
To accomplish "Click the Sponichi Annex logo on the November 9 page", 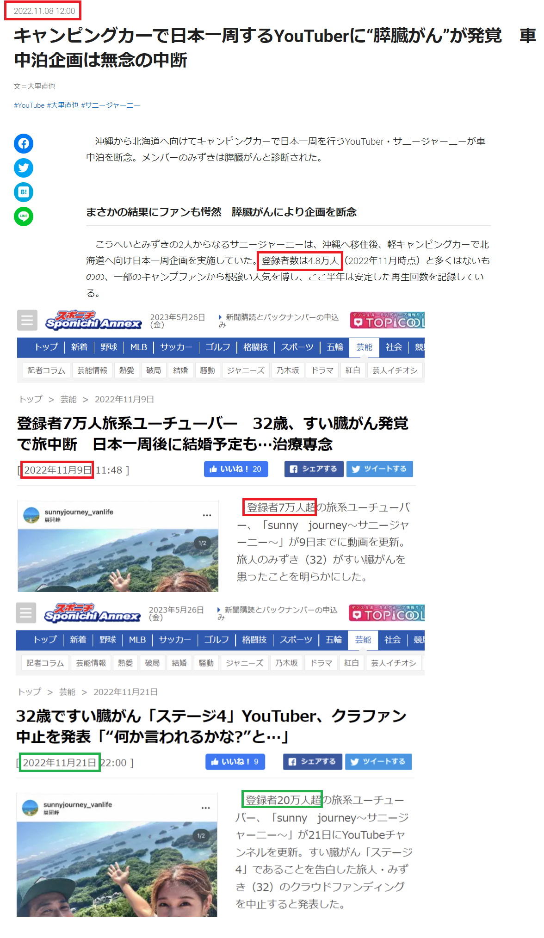I will (93, 320).
